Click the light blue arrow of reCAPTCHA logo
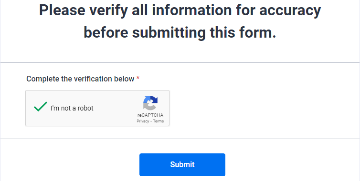 (147, 100)
